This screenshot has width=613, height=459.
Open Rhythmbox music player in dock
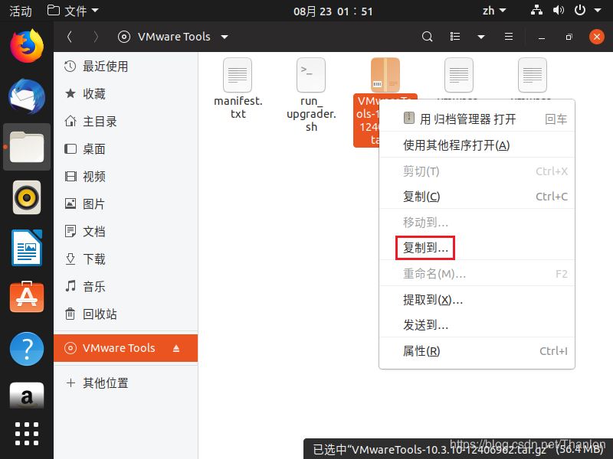(x=27, y=198)
